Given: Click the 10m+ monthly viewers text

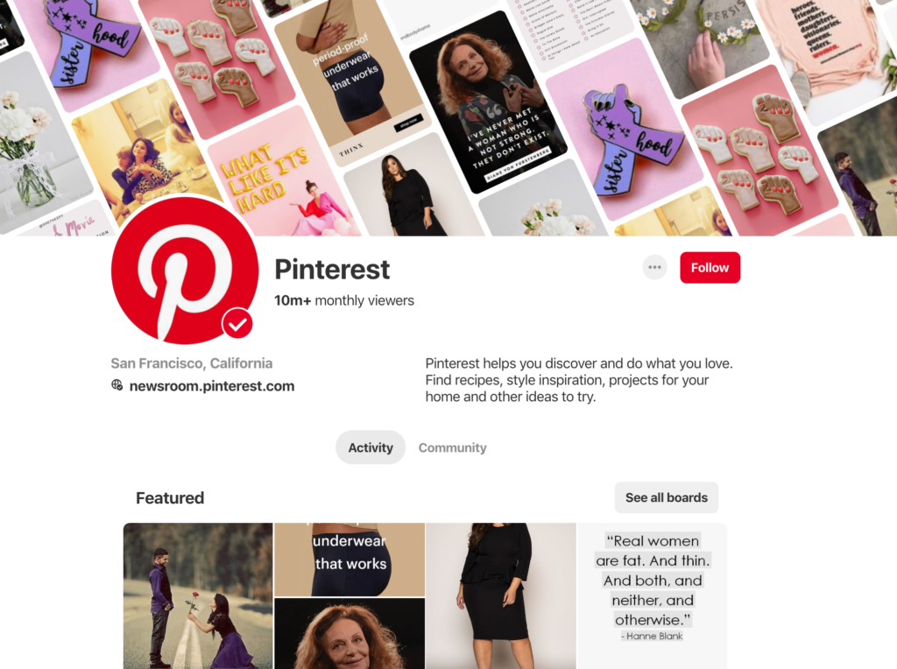Looking at the screenshot, I should tap(343, 300).
